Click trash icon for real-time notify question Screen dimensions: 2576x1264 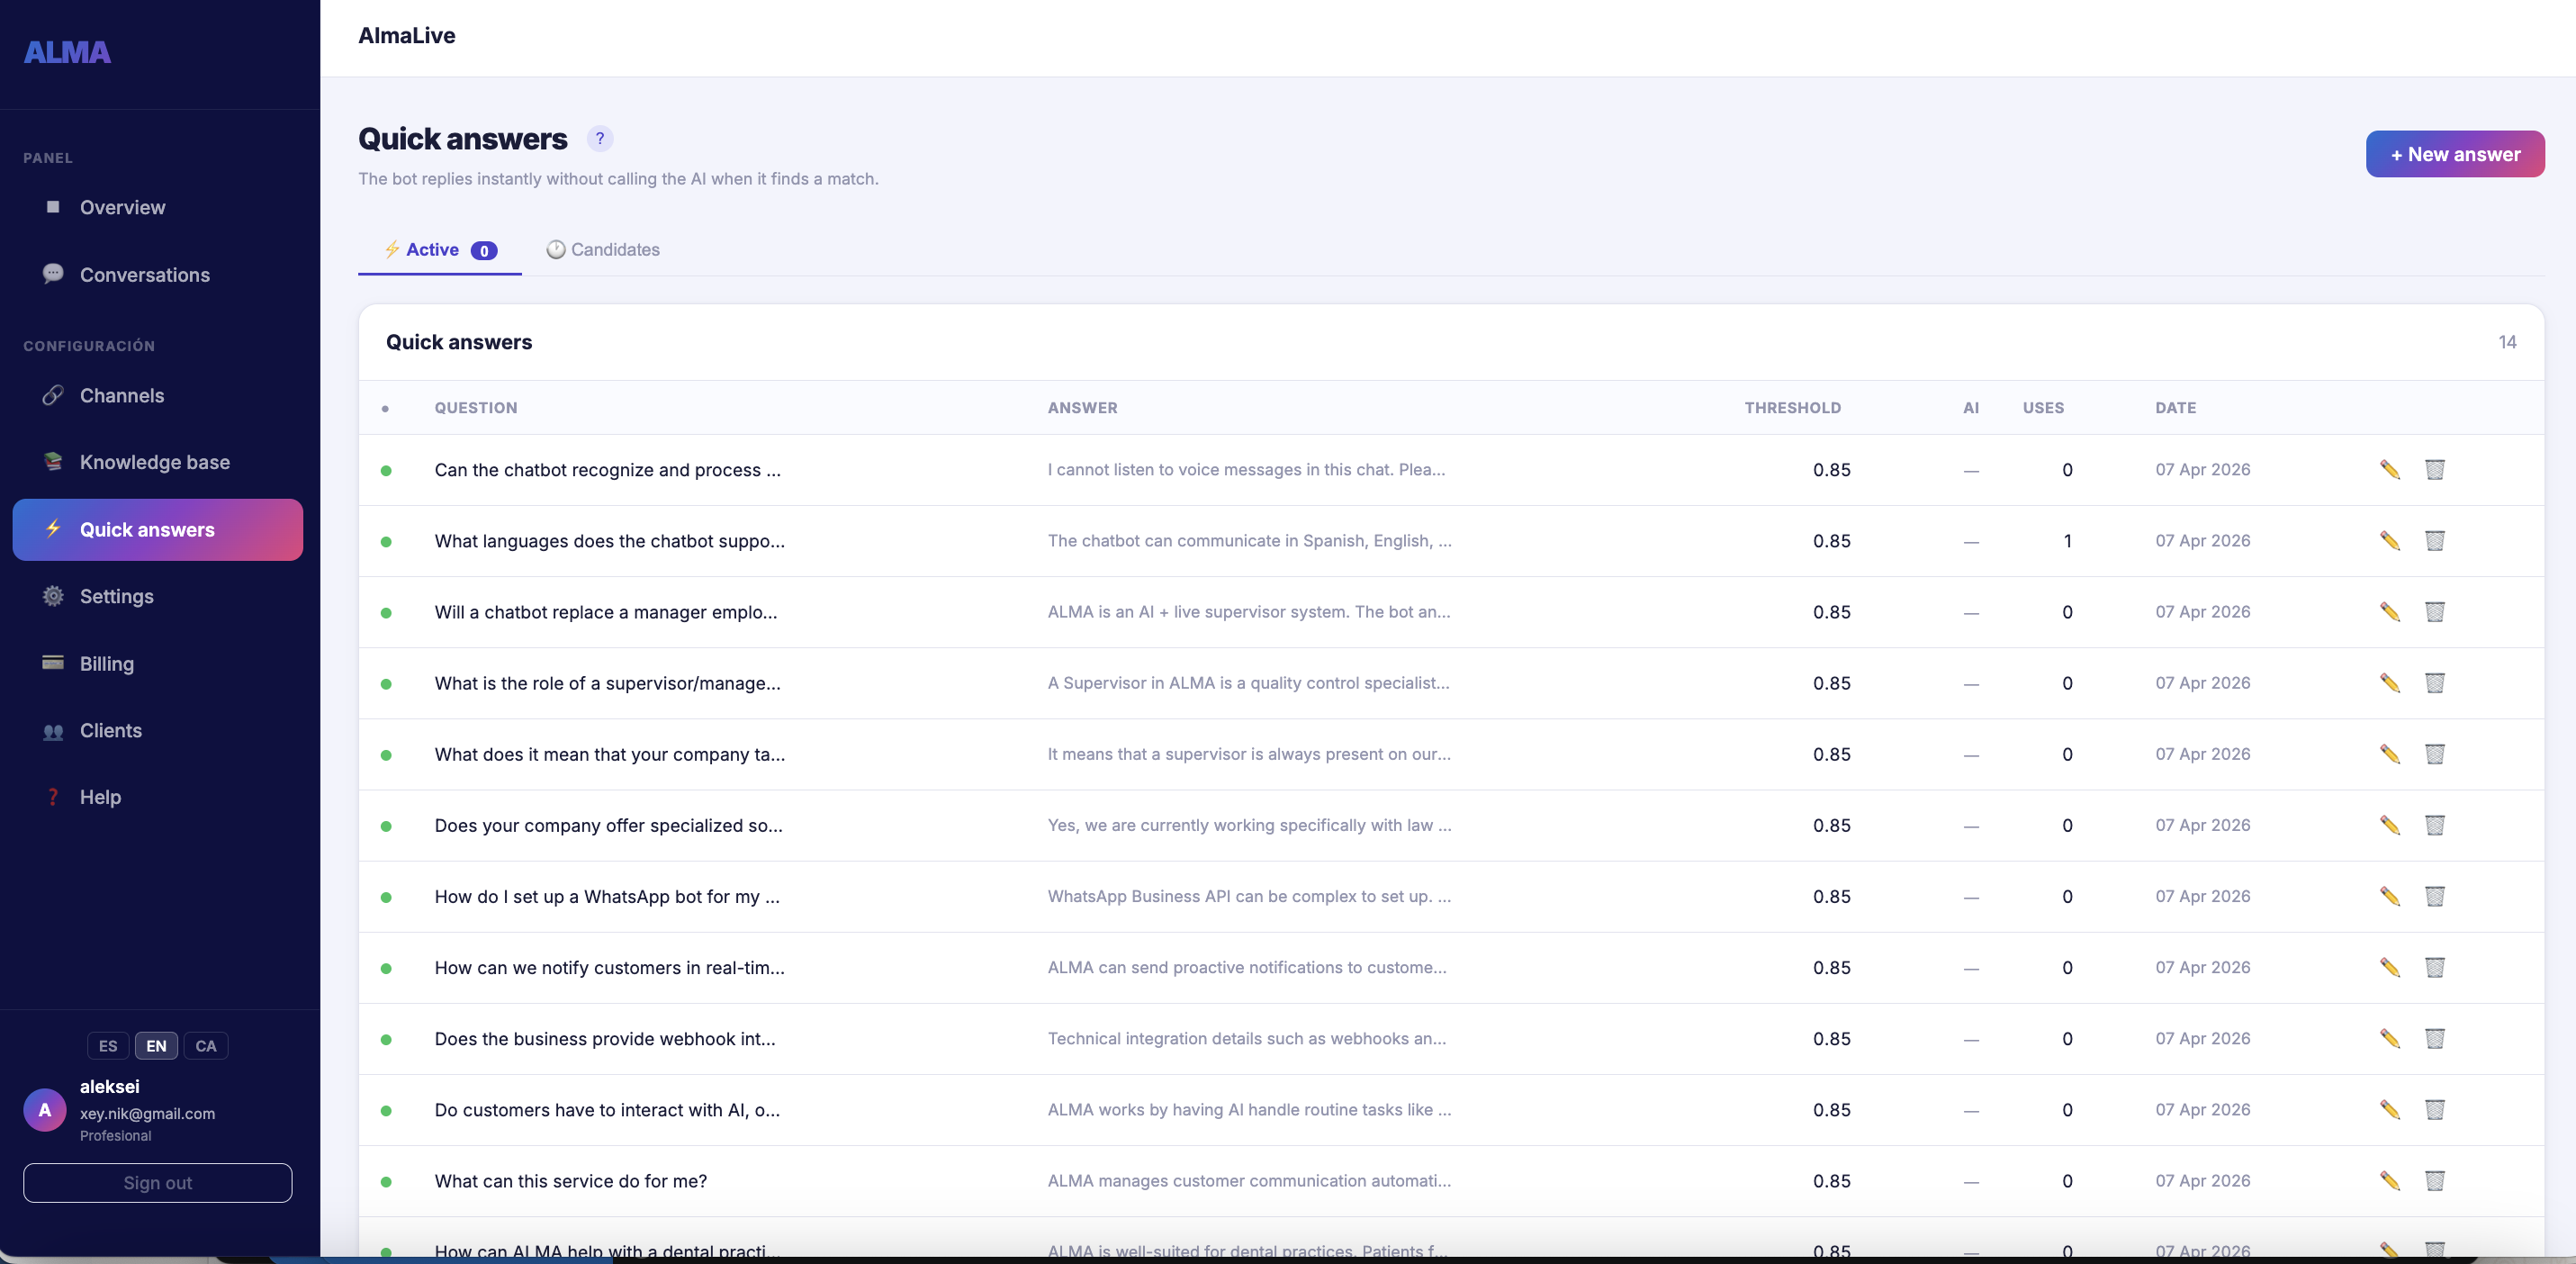click(2434, 968)
